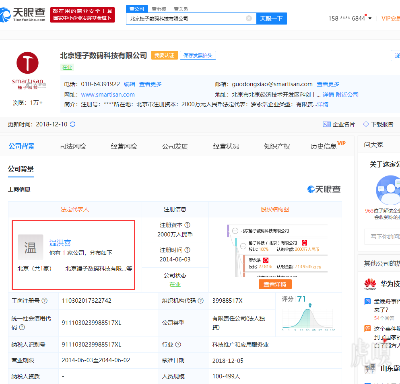Open the www.smartisan.com website link
The height and width of the screenshot is (384, 400).
click(x=108, y=95)
